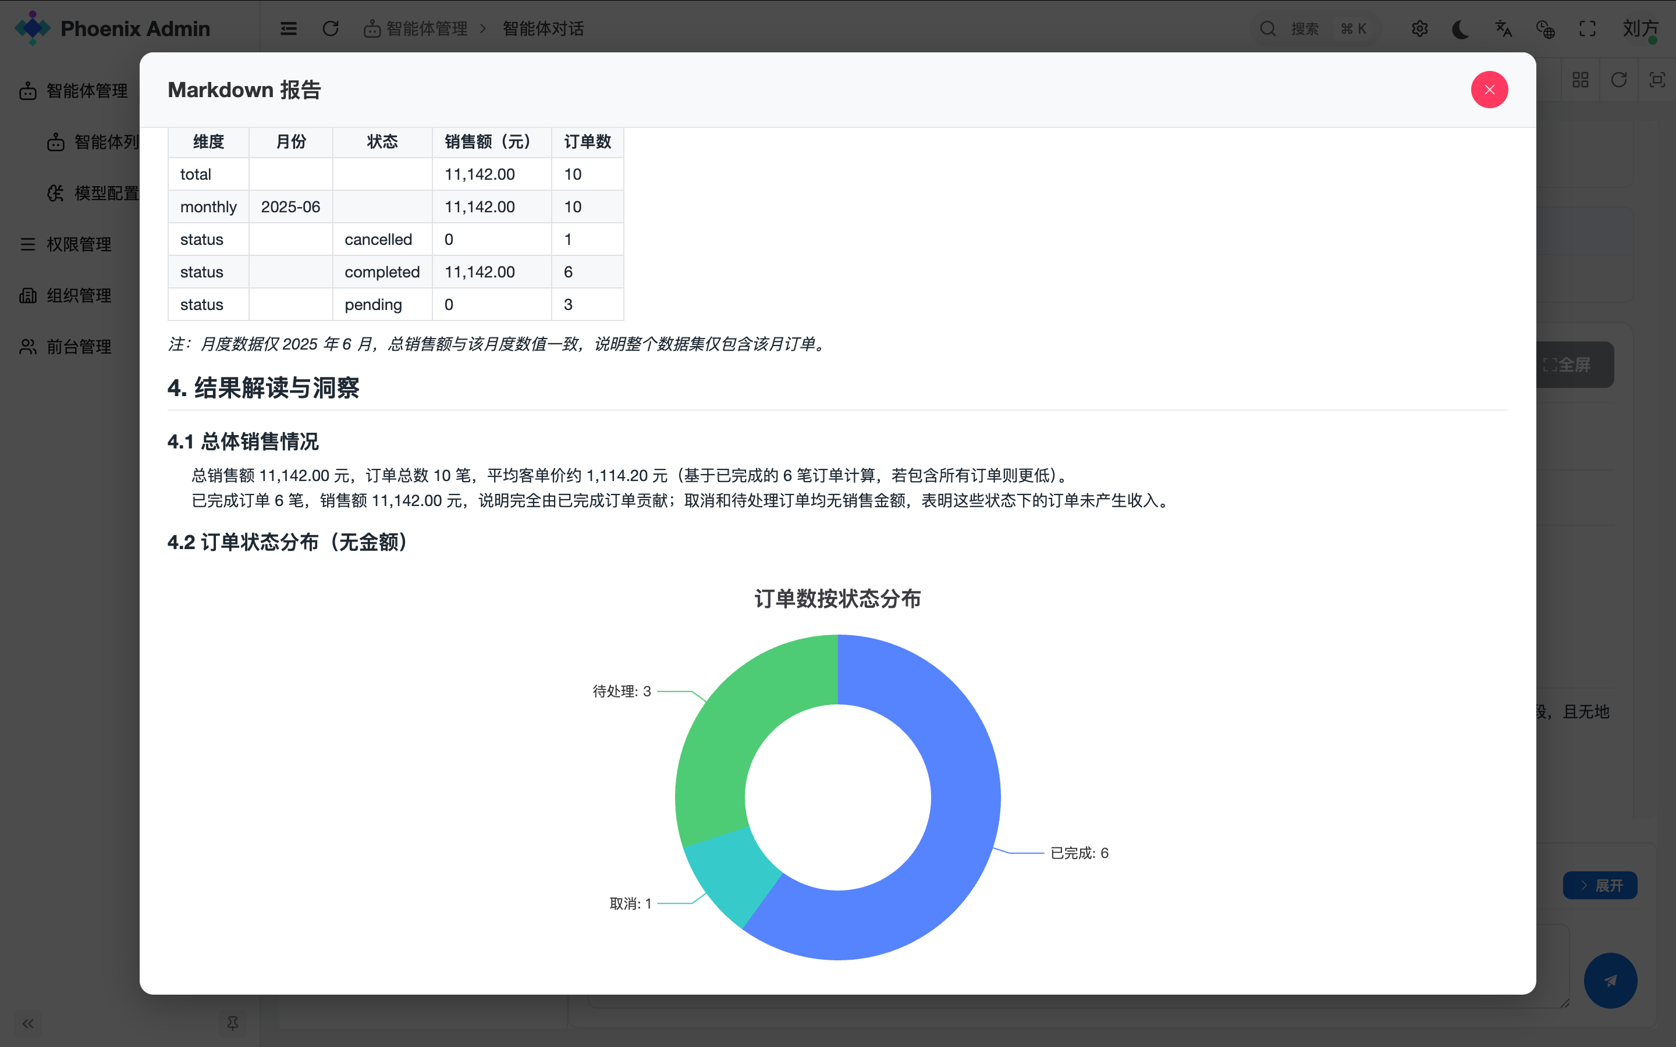Click the send message round button
Screen dimensions: 1676x1047
(x=1610, y=981)
